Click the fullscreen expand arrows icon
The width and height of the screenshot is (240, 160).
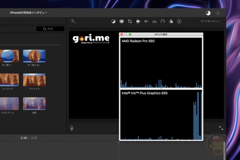221,128
